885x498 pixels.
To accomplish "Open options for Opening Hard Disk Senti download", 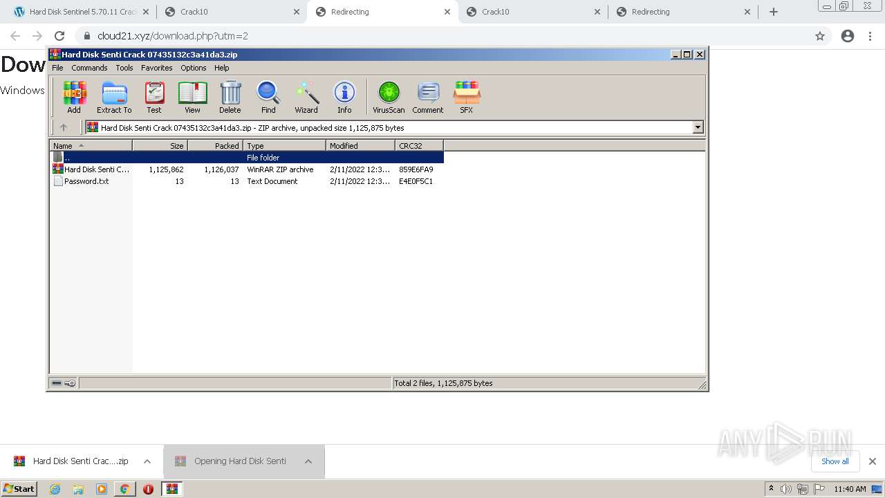I will [308, 461].
